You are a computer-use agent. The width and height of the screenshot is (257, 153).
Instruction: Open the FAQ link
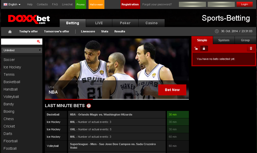[55, 4]
